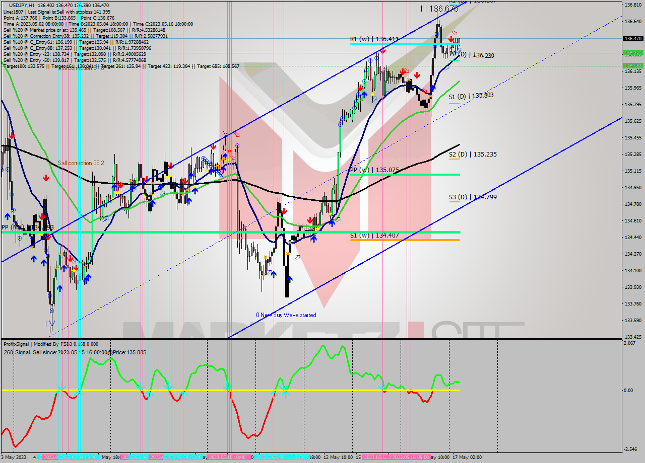Click the 134.950 price axis label
645x463 pixels.
click(x=633, y=187)
